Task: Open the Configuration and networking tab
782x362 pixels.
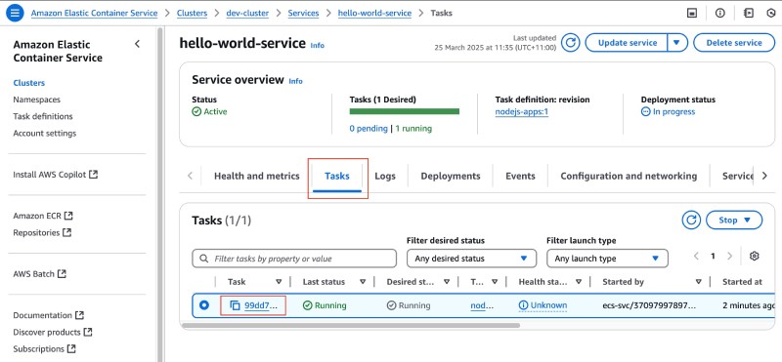Action: (x=629, y=176)
